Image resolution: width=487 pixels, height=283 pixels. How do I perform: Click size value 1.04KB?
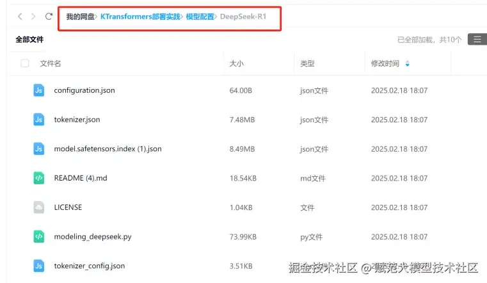(241, 207)
